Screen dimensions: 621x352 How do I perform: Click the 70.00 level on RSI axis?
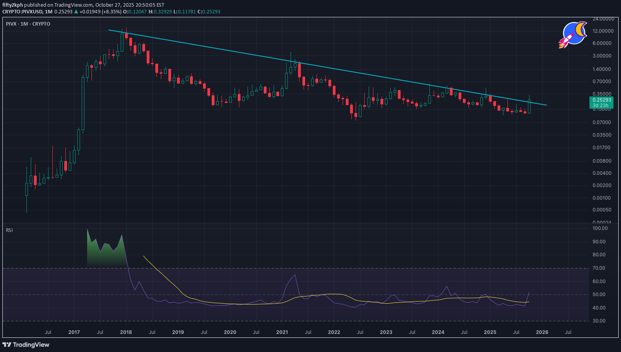tap(599, 268)
